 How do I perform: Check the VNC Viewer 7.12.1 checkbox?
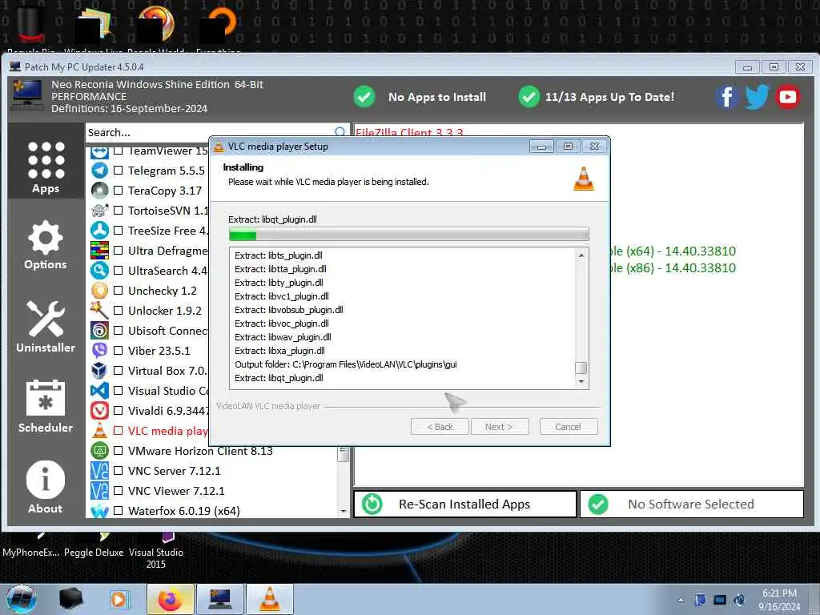[119, 491]
